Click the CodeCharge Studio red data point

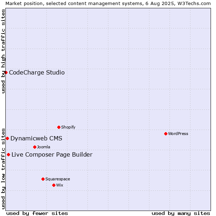pos(6,72)
